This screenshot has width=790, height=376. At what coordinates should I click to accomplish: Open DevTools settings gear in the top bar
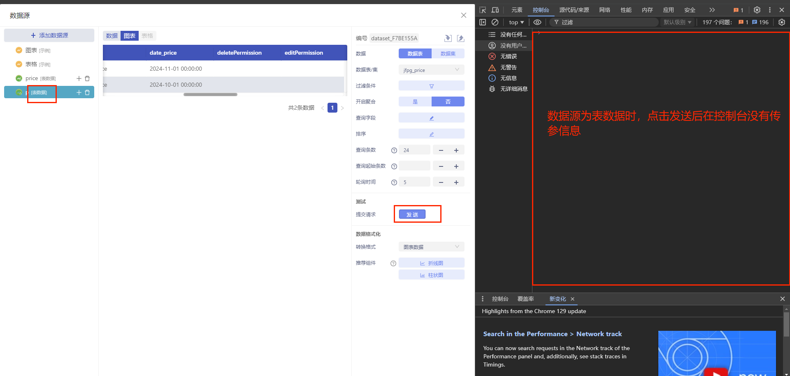(x=757, y=10)
